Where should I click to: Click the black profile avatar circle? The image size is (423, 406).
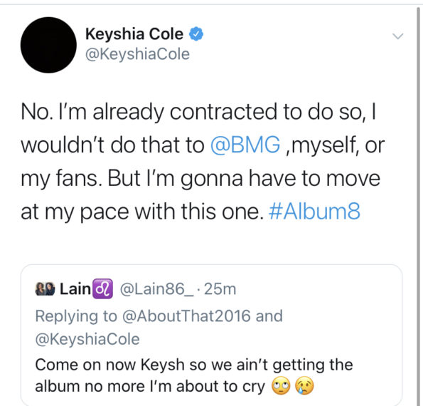(48, 45)
